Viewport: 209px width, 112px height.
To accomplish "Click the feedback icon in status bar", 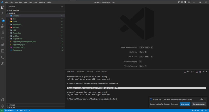I will pos(202,111).
